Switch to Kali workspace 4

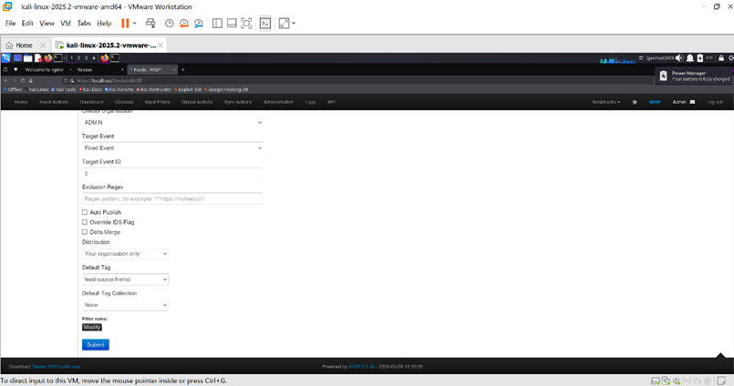point(94,58)
